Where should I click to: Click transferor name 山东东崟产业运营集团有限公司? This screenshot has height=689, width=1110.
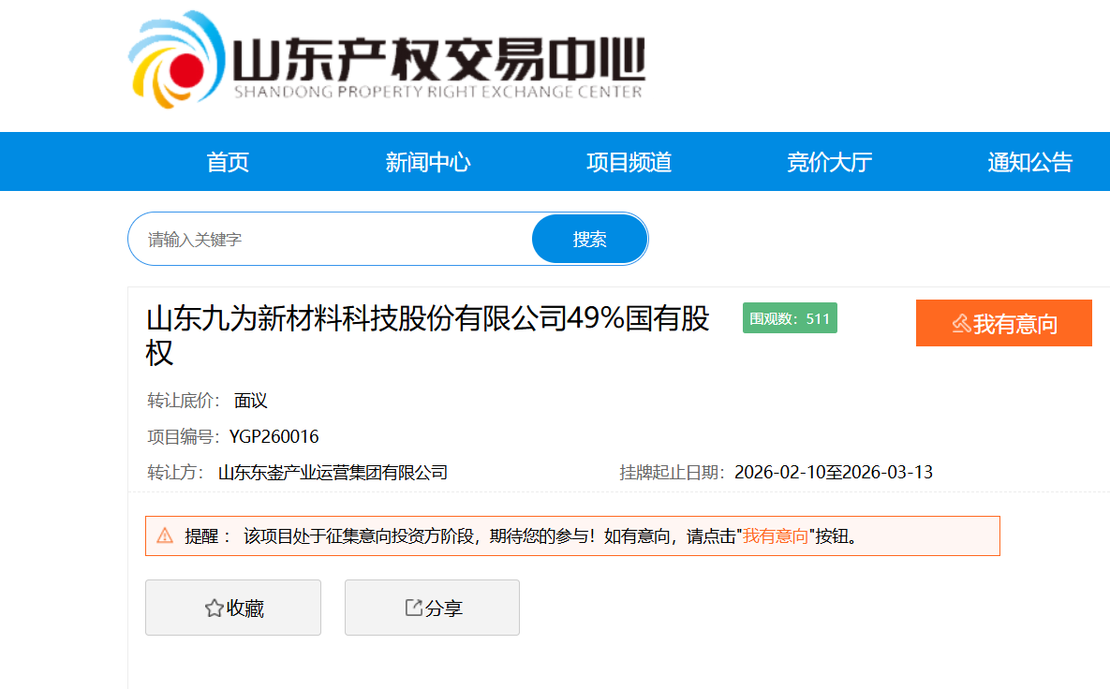pos(333,473)
